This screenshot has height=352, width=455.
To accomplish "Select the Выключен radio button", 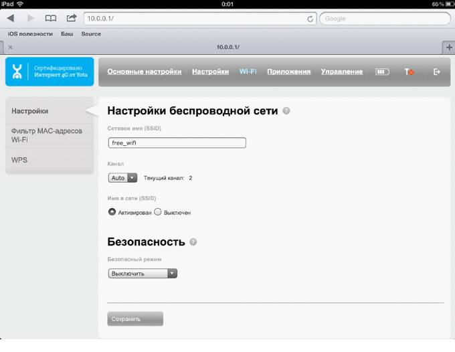I will coord(158,212).
